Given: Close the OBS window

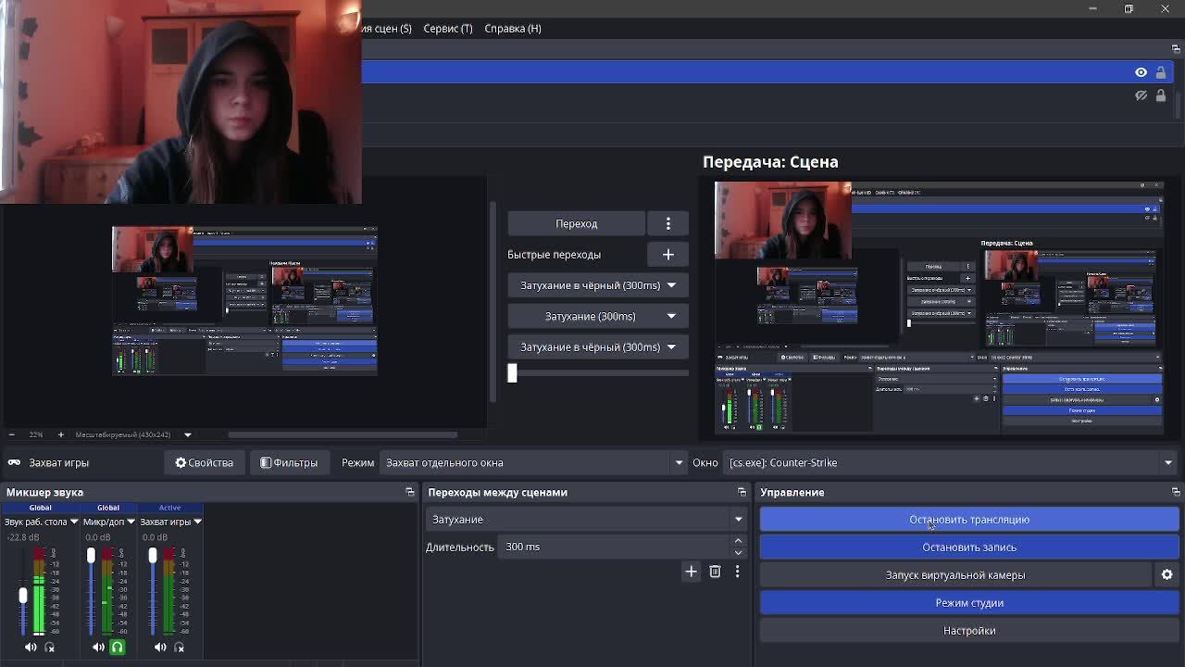Looking at the screenshot, I should (1165, 9).
